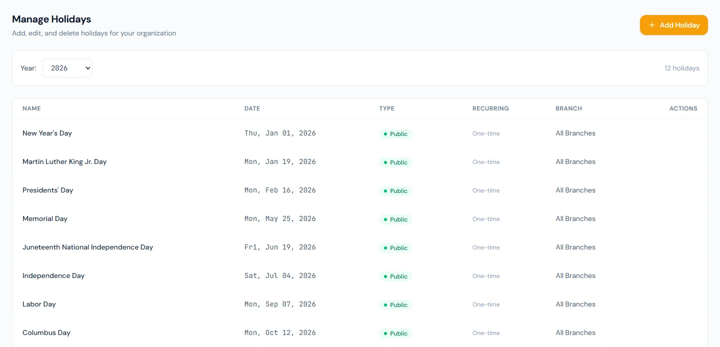Click Public badge in Martin Luther King row
This screenshot has height=347, width=720.
pos(395,162)
